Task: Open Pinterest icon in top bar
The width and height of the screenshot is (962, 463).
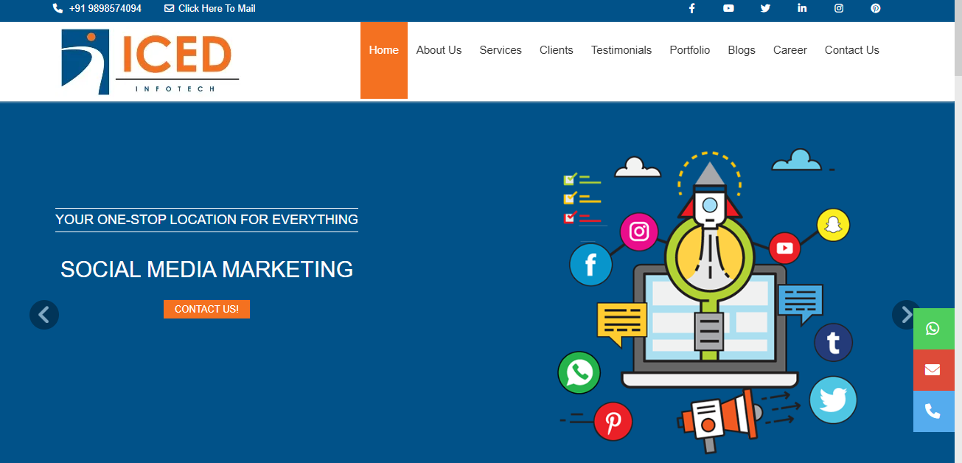Action: (x=876, y=9)
